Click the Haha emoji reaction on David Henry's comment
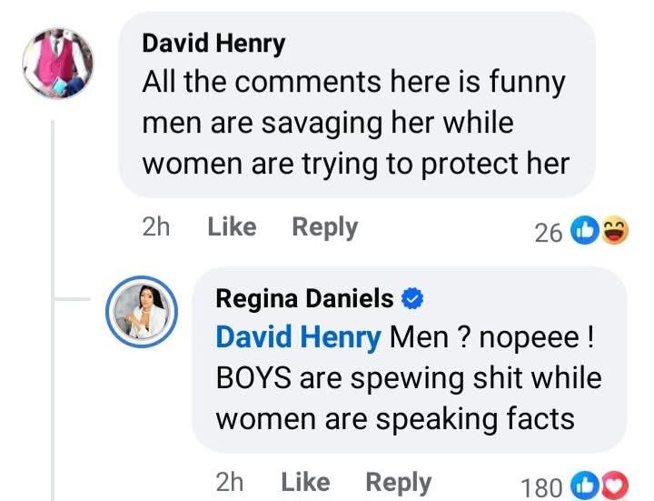Viewport: 654px width, 501px height. tap(615, 233)
